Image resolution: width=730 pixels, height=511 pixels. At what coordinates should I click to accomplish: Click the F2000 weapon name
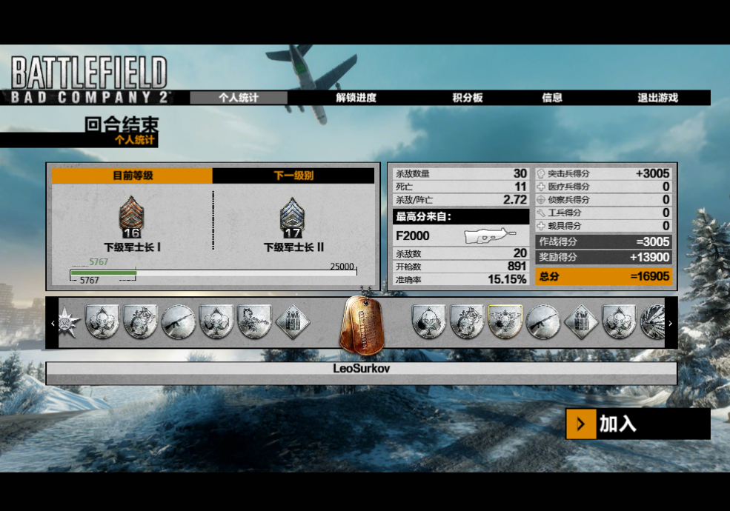tap(413, 236)
